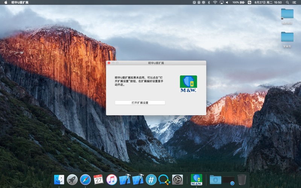This screenshot has width=301, height=188.
Task: Launch iTunes from the Dock
Action: point(112,179)
